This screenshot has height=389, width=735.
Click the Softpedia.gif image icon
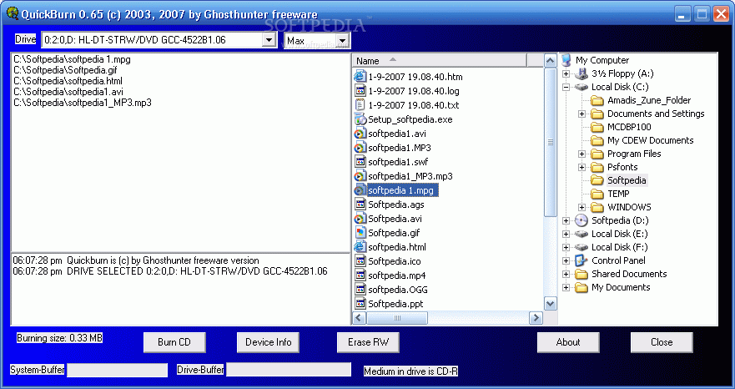360,232
